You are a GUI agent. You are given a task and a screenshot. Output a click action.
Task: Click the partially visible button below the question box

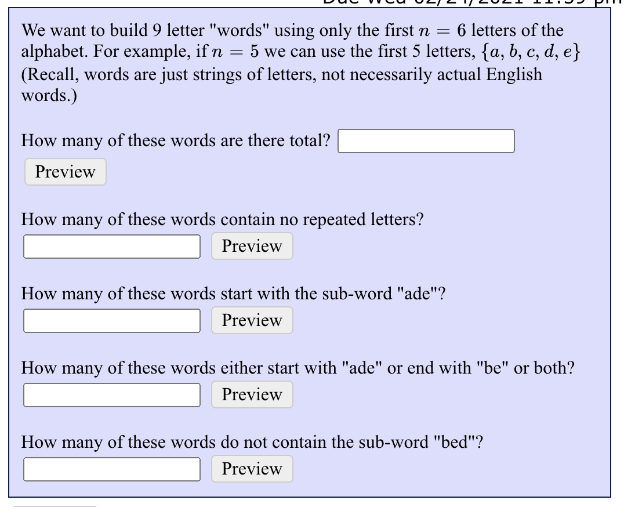click(55, 506)
